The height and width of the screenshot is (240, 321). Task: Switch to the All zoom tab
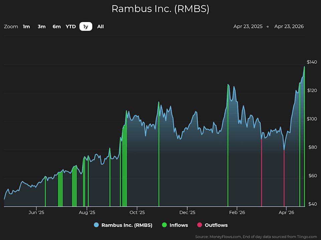coord(100,26)
